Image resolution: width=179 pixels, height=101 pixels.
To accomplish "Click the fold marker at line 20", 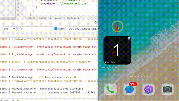I will click(x=26, y=11).
